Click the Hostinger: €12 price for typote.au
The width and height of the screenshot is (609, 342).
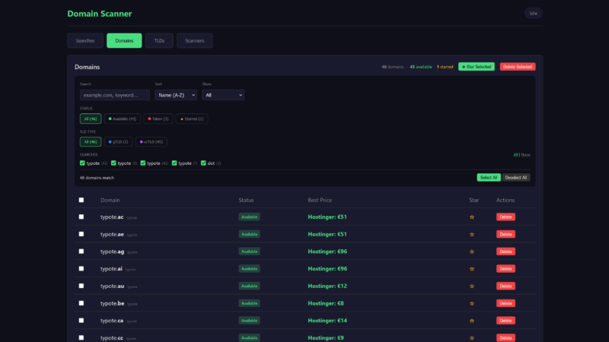click(x=327, y=287)
